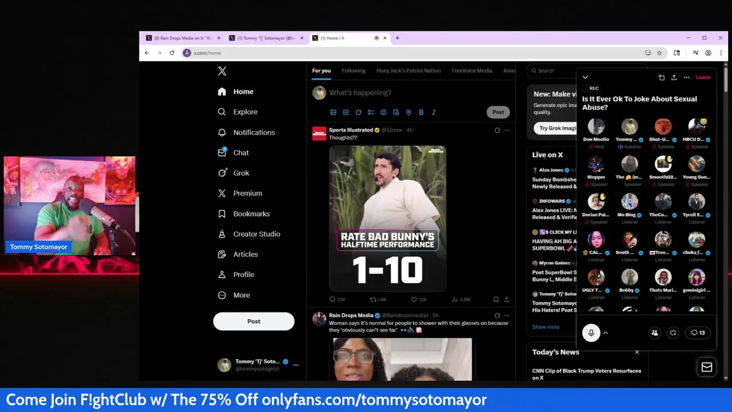Toggle the Space microphone mute
Image resolution: width=732 pixels, height=412 pixels.
click(x=591, y=333)
